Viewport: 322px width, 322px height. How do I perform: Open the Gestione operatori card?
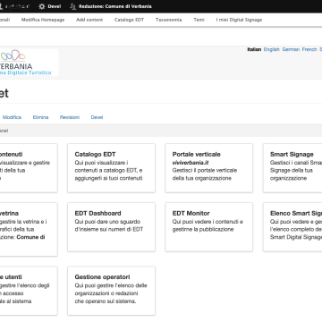pos(111,291)
